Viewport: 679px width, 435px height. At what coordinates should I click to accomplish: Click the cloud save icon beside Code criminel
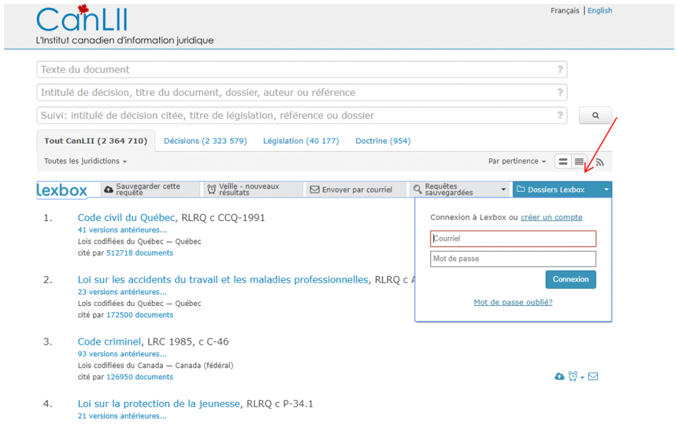tap(559, 377)
